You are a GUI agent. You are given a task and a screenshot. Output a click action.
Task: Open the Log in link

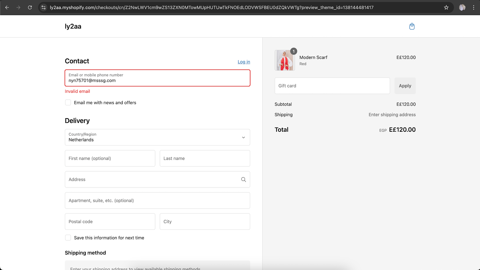tap(244, 62)
